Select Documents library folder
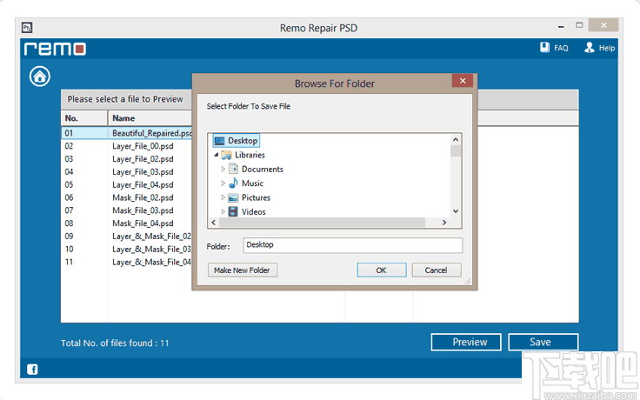 pyautogui.click(x=256, y=169)
